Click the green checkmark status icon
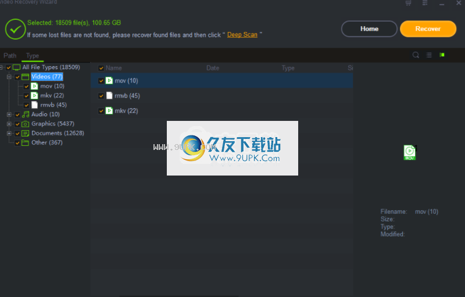The image size is (465, 297). pyautogui.click(x=16, y=29)
